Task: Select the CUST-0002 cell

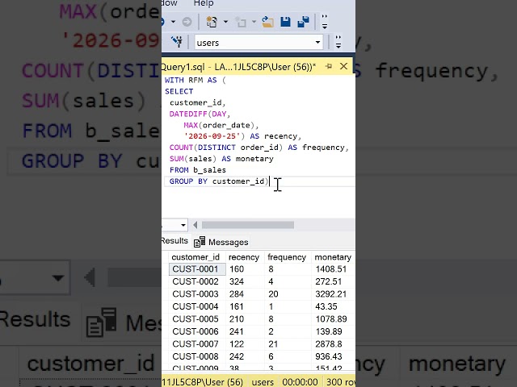Action: (197, 281)
